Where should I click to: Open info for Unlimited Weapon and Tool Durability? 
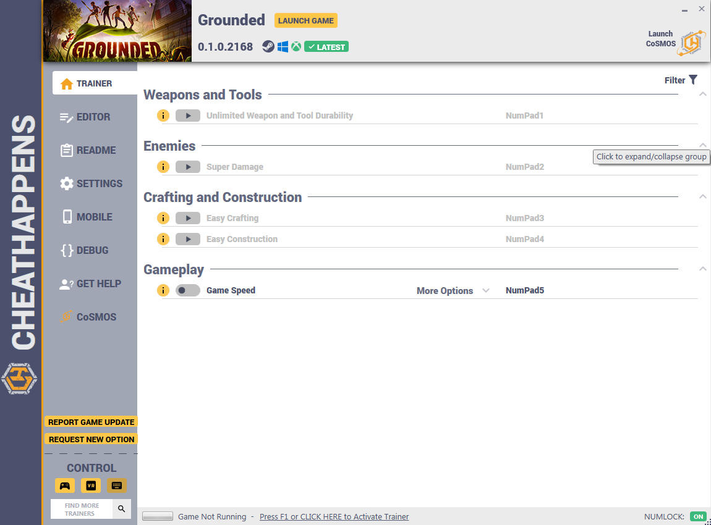[163, 115]
